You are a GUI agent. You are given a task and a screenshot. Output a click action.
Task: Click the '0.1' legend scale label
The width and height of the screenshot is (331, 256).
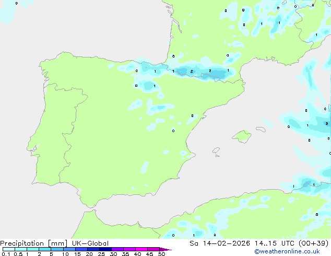pos(6,254)
